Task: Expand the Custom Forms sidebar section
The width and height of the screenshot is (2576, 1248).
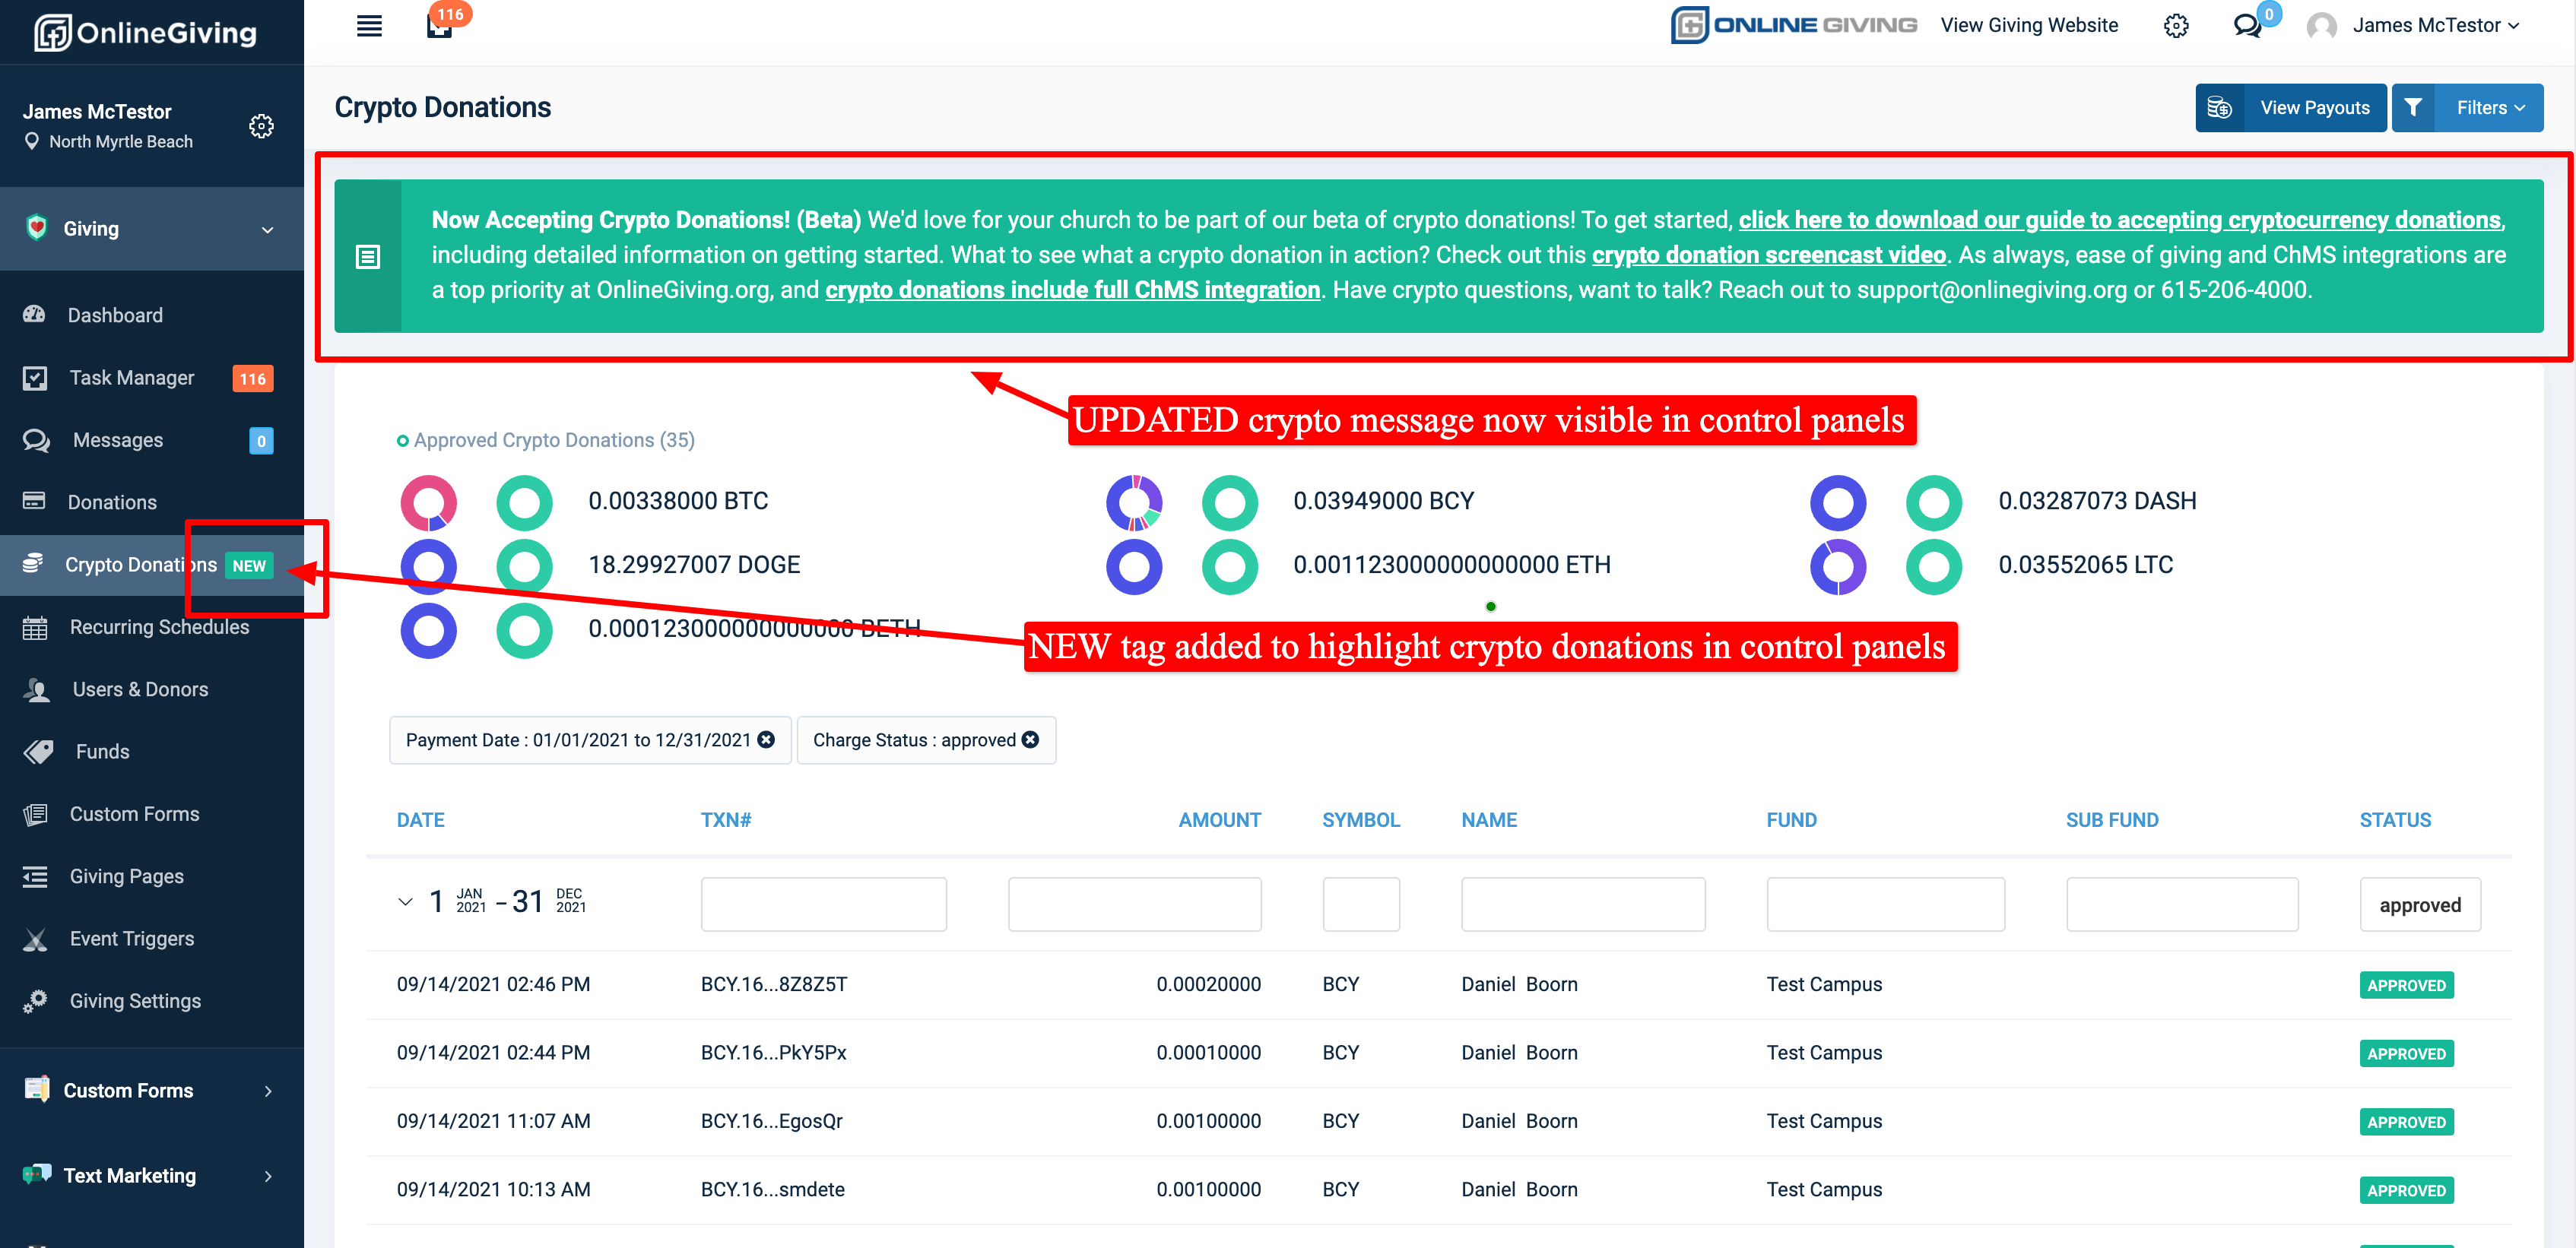Action: [268, 1091]
